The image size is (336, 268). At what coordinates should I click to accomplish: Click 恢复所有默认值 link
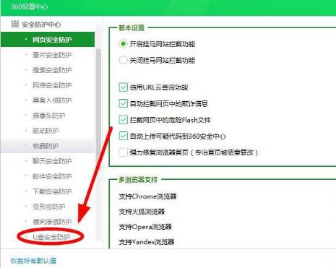(33, 261)
